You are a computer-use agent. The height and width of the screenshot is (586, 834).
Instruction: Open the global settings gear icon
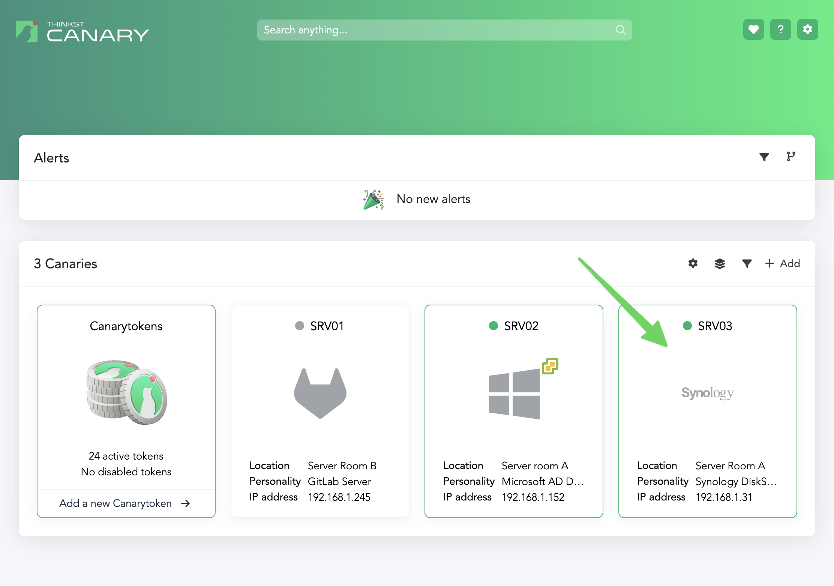(807, 29)
